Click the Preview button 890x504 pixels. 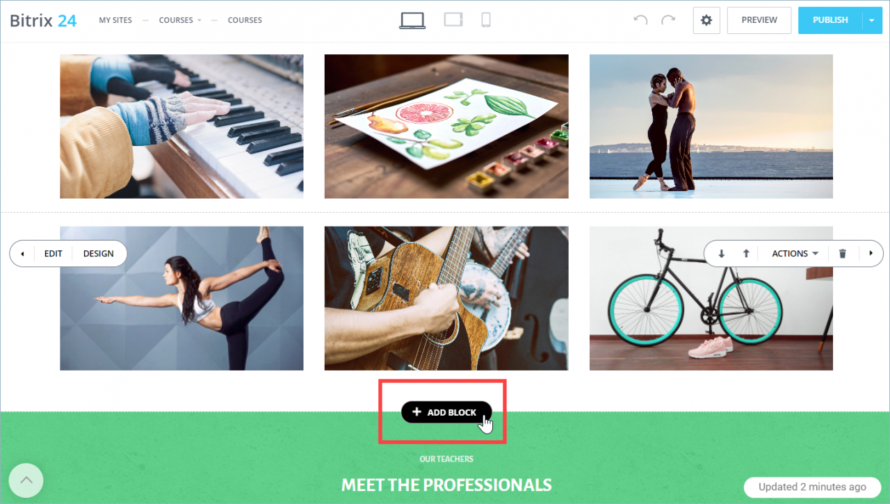tap(759, 20)
